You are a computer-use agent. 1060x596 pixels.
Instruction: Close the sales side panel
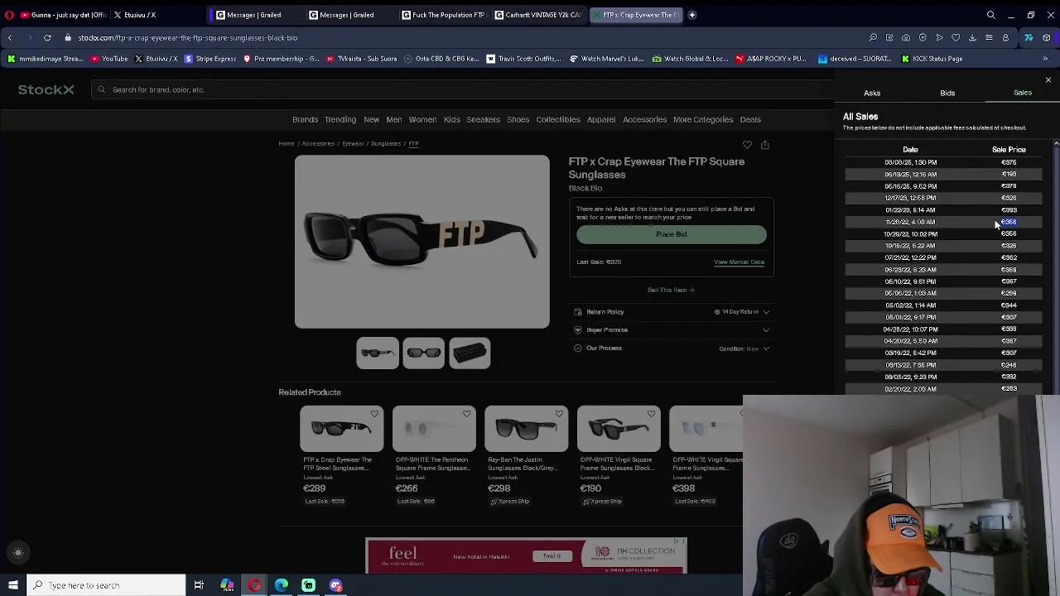click(x=1048, y=80)
